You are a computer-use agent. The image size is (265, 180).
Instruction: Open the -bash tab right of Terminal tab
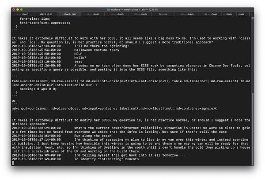187,15
